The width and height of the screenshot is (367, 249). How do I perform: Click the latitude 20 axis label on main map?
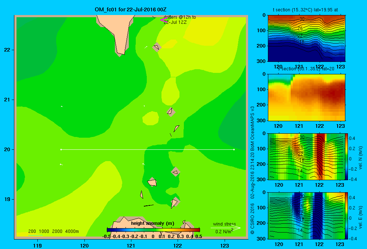[x=7, y=149]
